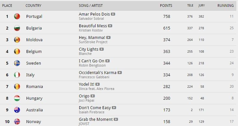Click the Australia flag icon
This screenshot has height=126, width=238.
pos(17,110)
